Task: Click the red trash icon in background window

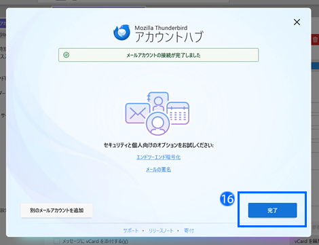Action: pos(316,40)
